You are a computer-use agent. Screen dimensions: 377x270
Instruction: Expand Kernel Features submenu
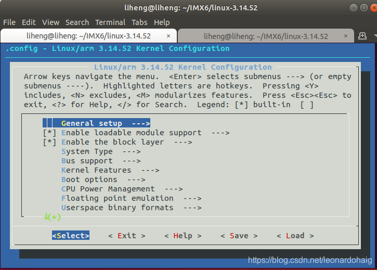110,170
